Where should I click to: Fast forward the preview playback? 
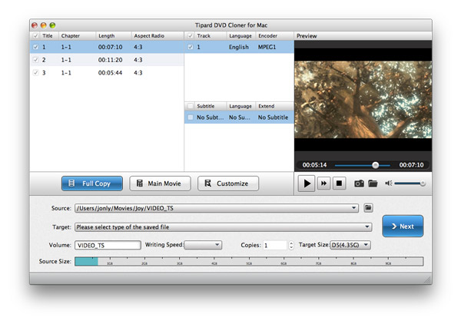click(x=323, y=183)
